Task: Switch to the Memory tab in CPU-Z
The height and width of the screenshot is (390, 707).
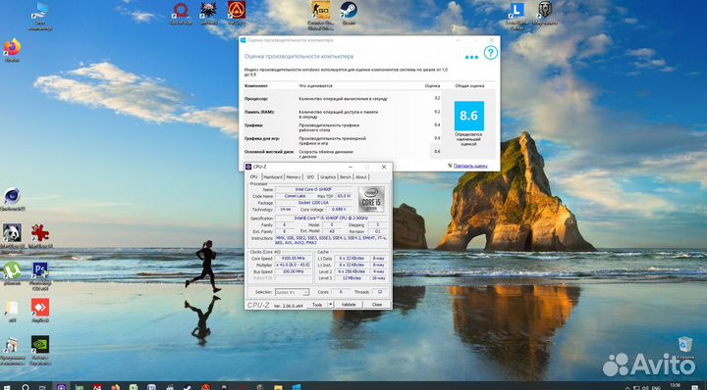Action: pyautogui.click(x=294, y=176)
